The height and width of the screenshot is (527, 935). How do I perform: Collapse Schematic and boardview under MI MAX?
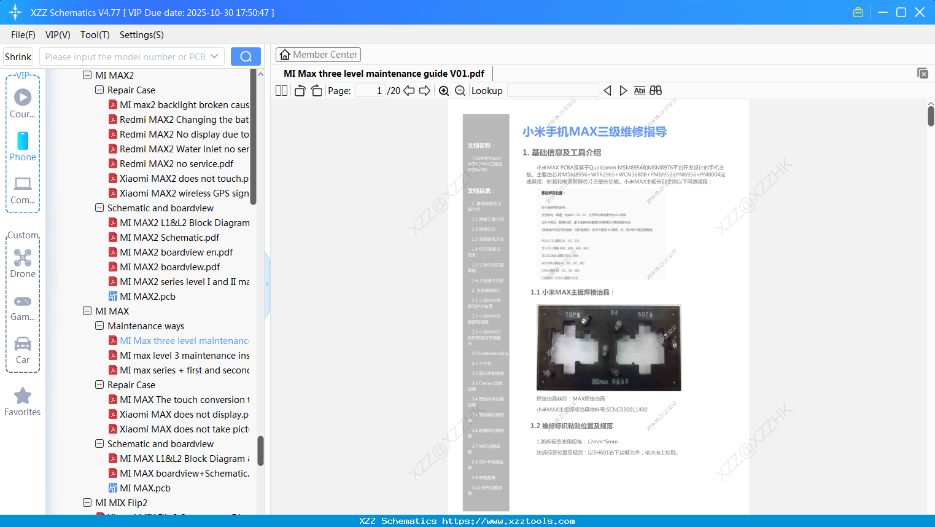click(99, 443)
